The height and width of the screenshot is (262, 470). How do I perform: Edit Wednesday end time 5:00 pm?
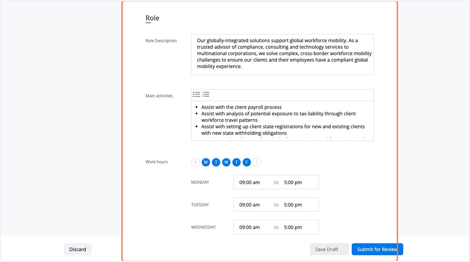(x=293, y=227)
